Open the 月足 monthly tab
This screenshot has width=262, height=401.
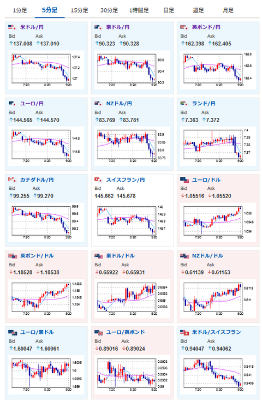click(228, 10)
